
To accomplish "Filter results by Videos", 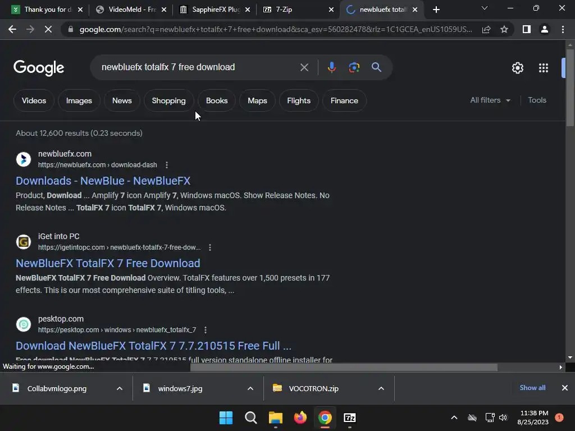I will click(x=34, y=100).
